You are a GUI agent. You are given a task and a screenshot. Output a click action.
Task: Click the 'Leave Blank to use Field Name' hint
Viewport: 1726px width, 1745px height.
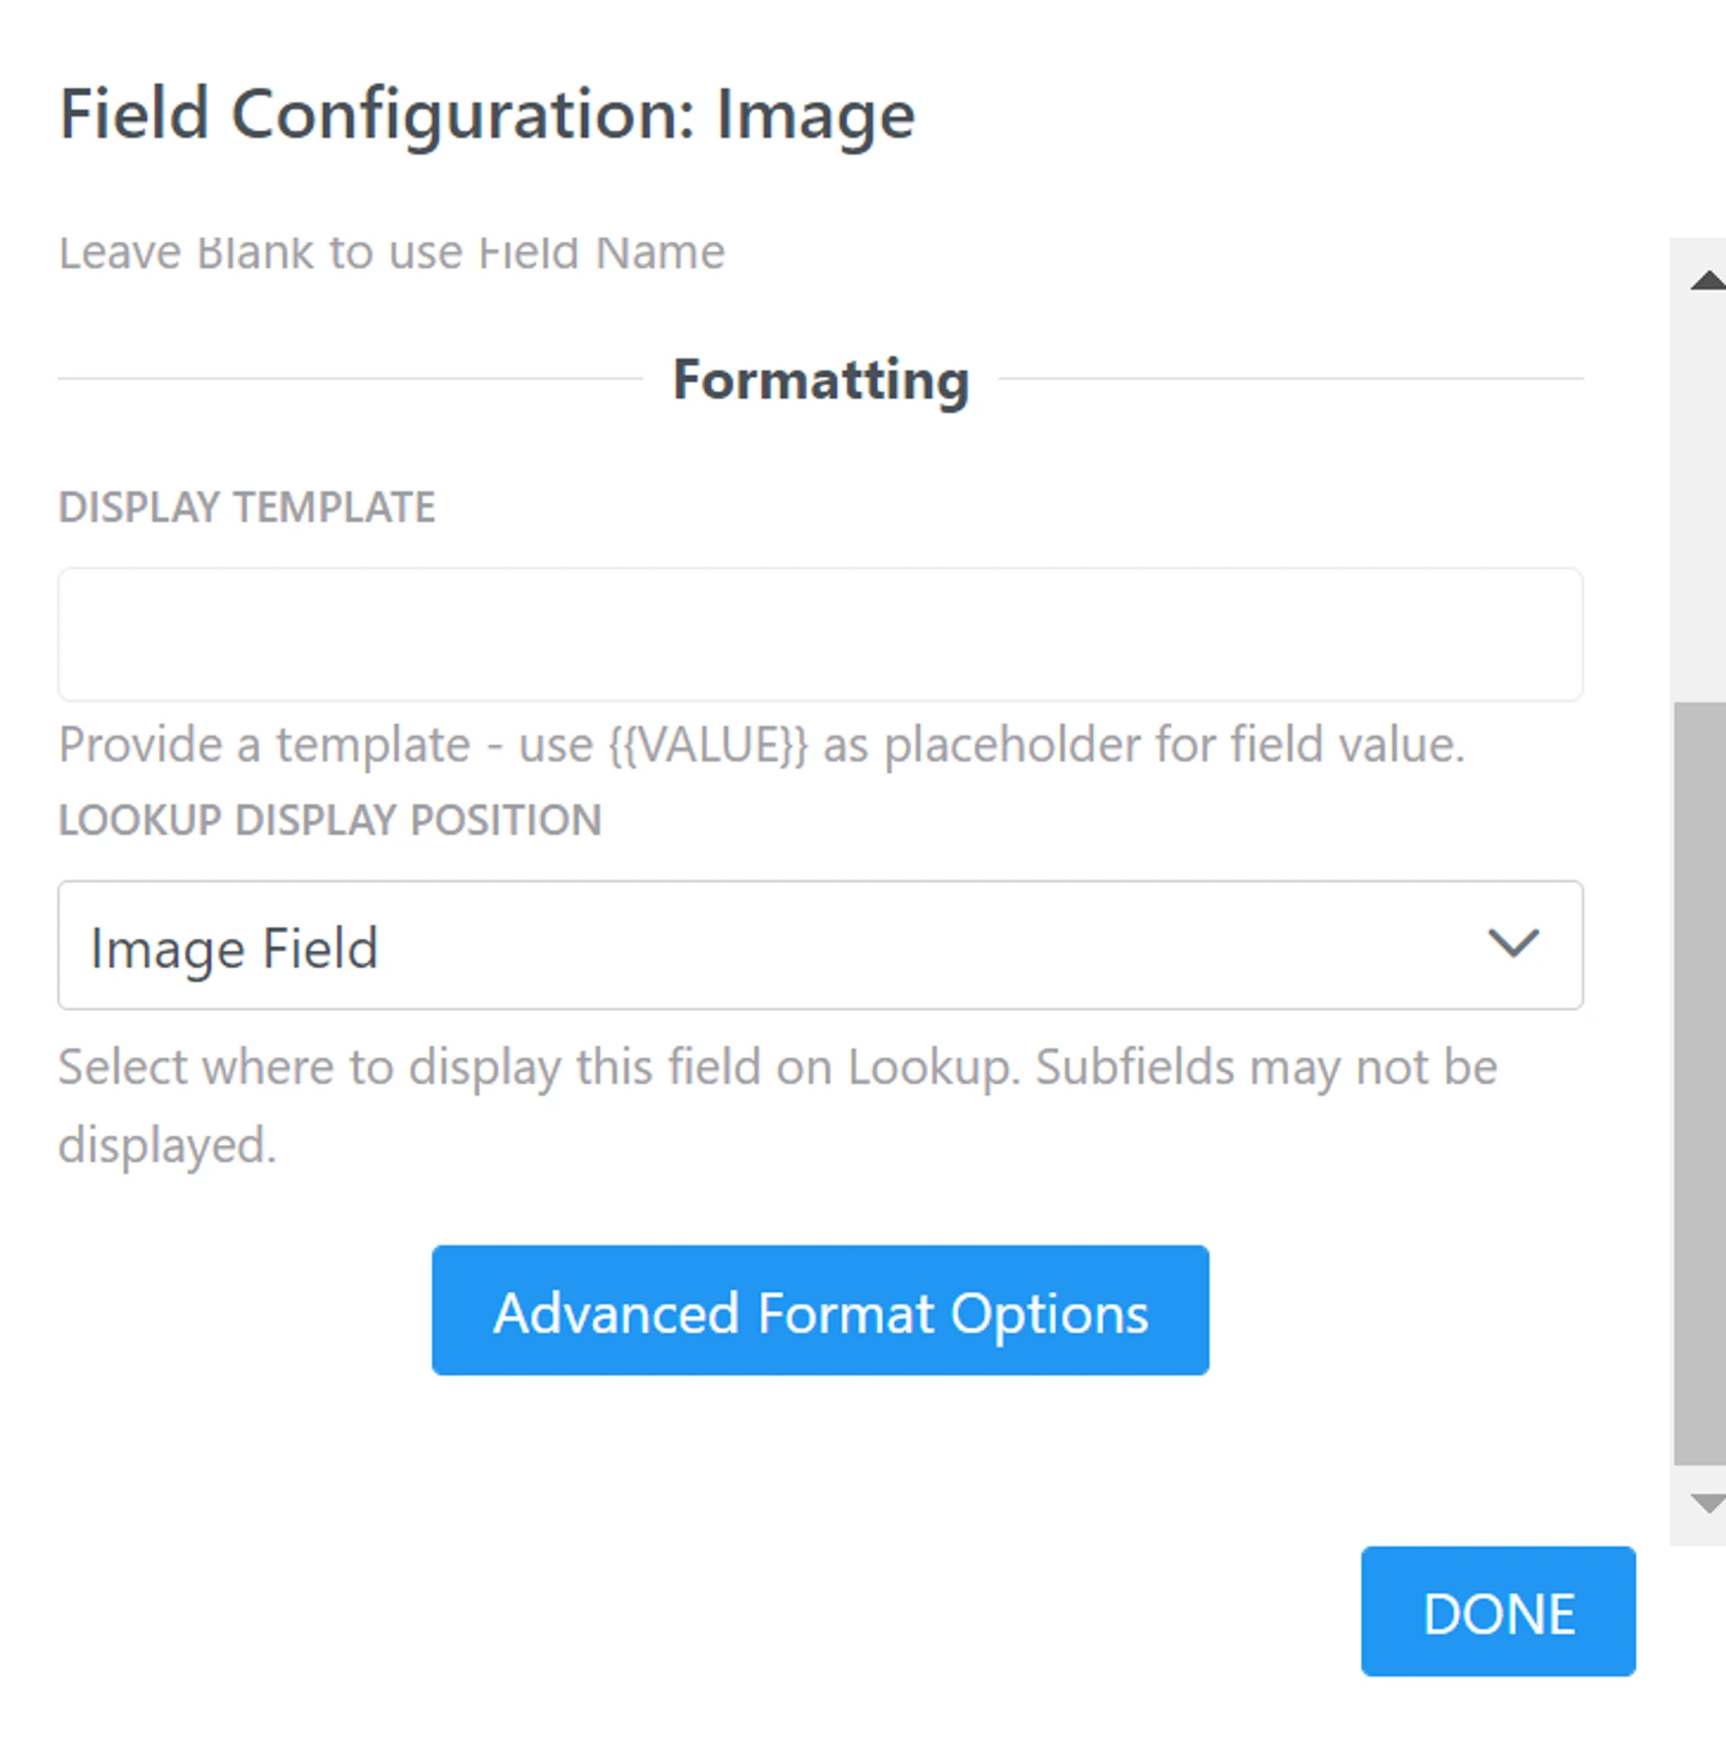(391, 253)
